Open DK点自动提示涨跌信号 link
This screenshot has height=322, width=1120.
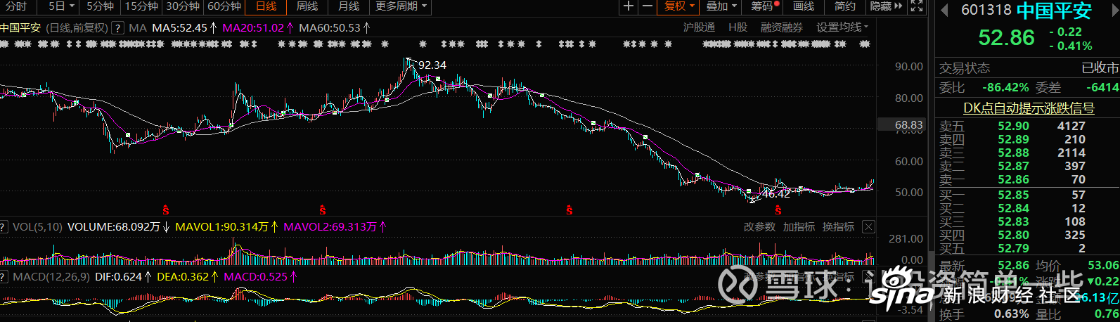pos(1029,108)
